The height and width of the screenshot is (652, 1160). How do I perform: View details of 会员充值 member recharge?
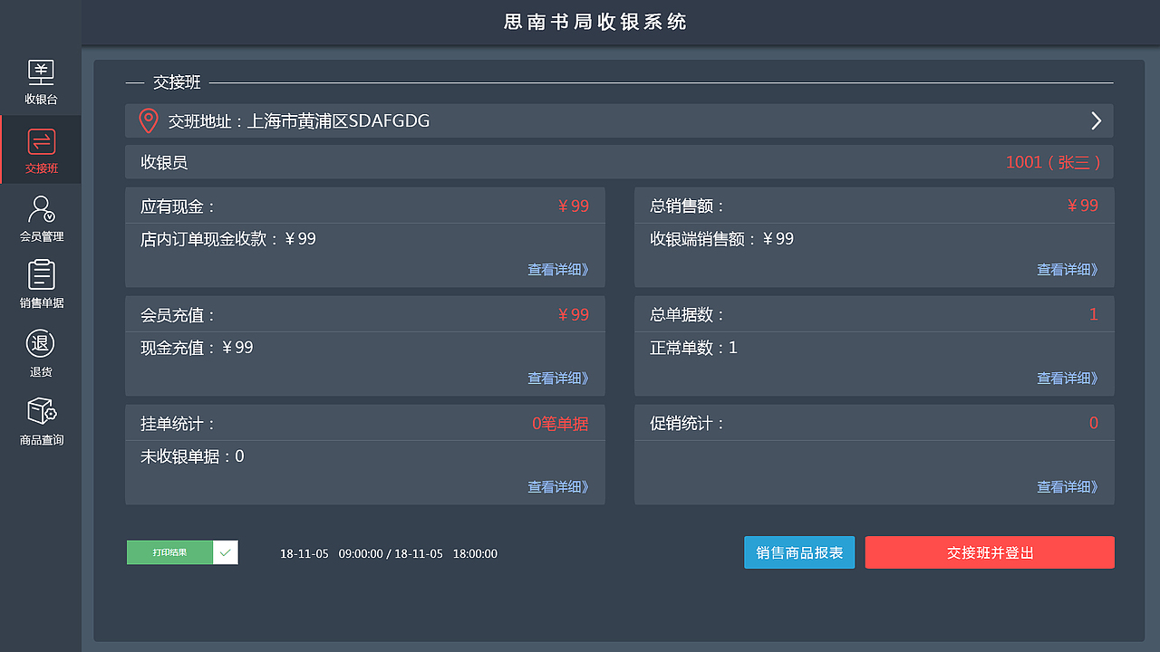(x=558, y=378)
